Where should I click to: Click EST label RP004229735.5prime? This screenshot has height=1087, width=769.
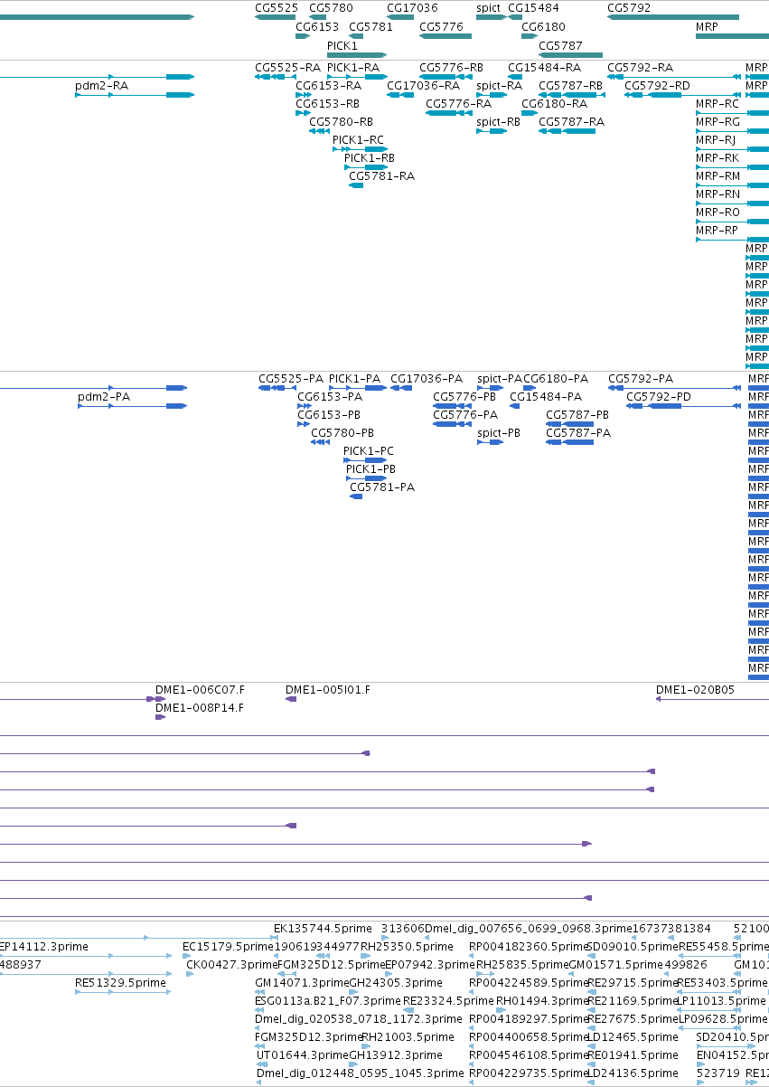point(528,1073)
